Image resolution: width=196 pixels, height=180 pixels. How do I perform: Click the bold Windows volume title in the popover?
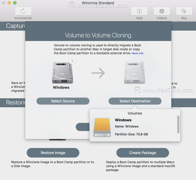[x=123, y=120]
